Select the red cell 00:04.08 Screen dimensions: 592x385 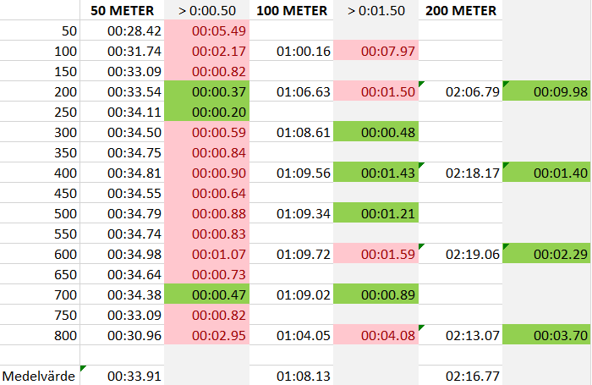coord(376,335)
